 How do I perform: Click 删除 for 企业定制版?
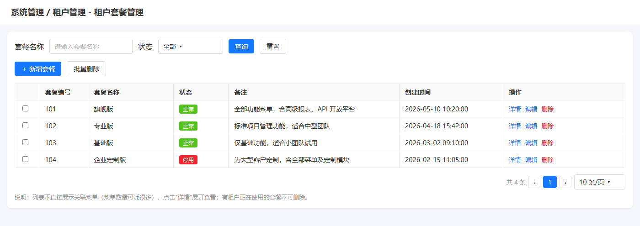(x=548, y=160)
